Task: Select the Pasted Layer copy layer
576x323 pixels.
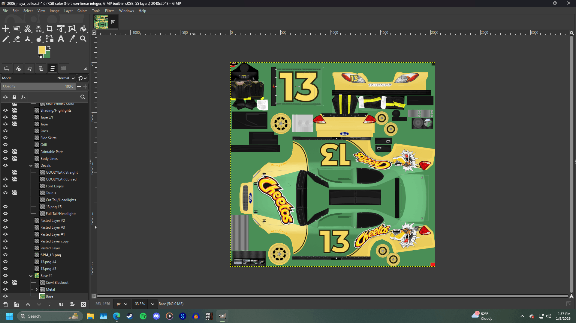Action: pos(54,241)
